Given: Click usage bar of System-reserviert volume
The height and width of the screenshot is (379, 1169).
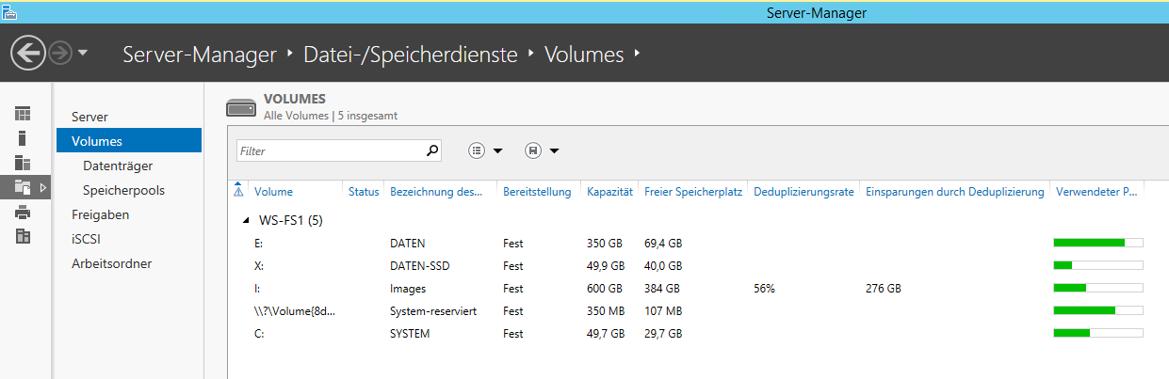Looking at the screenshot, I should pyautogui.click(x=1098, y=310).
